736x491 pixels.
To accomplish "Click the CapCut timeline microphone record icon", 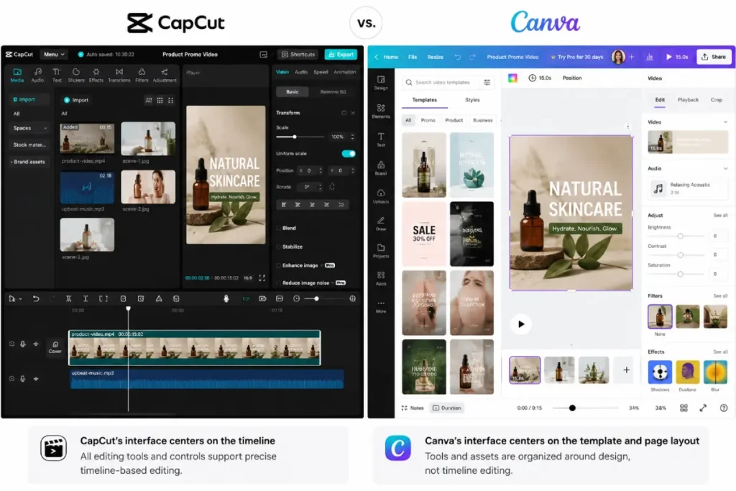I will (226, 298).
